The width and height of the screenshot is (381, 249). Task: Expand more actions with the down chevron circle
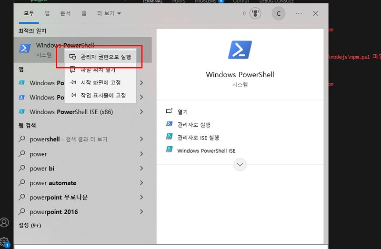[x=240, y=165]
